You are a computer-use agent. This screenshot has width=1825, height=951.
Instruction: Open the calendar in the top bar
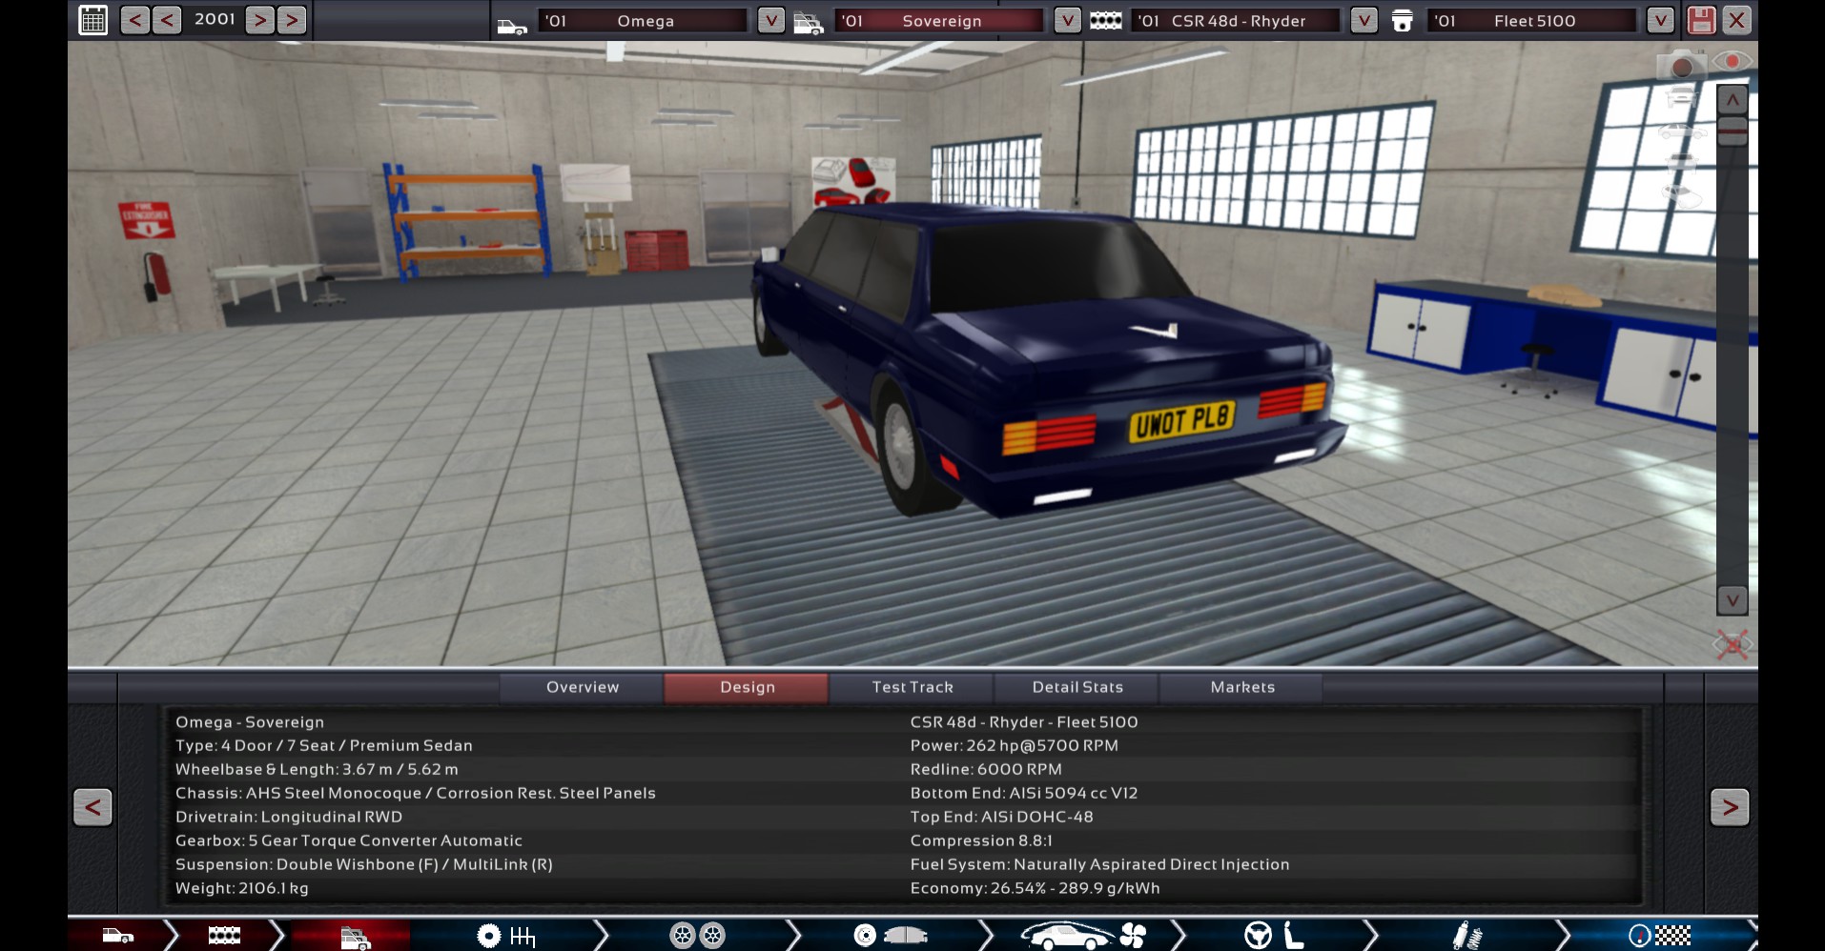pos(93,20)
